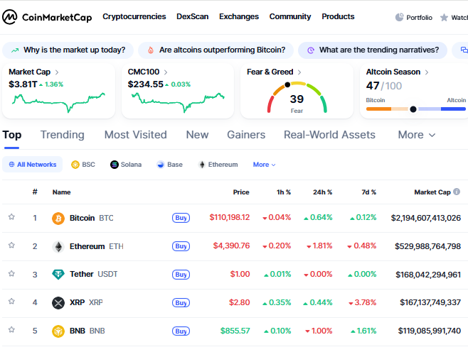This screenshot has height=347, width=468.
Task: Expand the More tab dropdown
Action: 417,135
